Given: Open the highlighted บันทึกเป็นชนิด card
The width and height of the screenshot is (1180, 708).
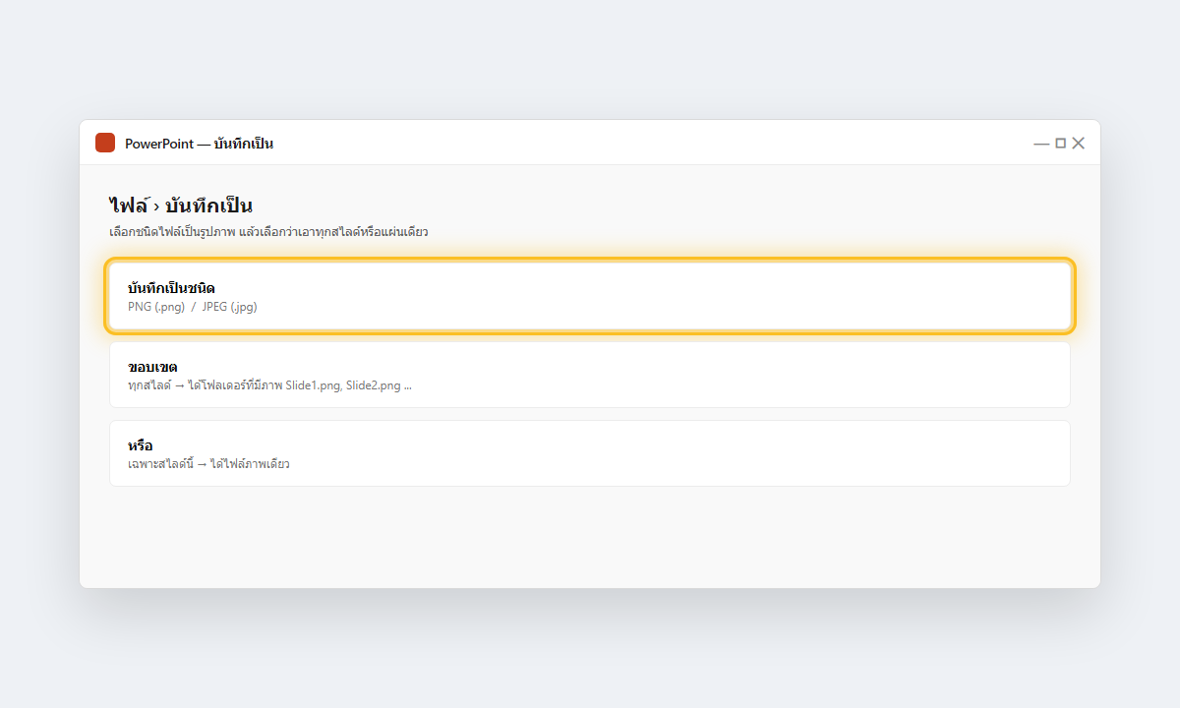Looking at the screenshot, I should pos(590,296).
